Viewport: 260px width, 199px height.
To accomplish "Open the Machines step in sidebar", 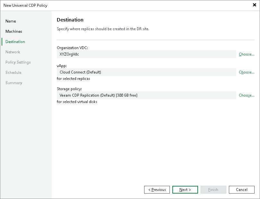I will [x=14, y=31].
